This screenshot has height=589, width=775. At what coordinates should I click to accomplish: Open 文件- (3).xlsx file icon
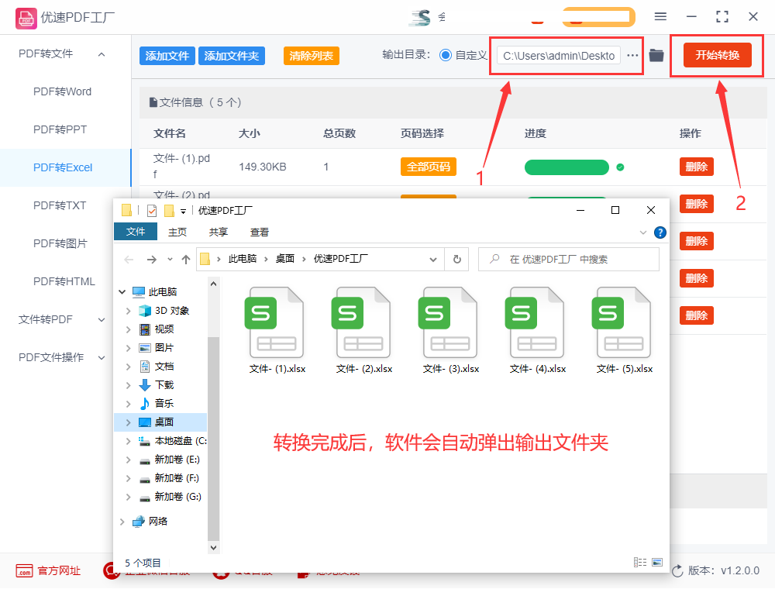coord(449,322)
